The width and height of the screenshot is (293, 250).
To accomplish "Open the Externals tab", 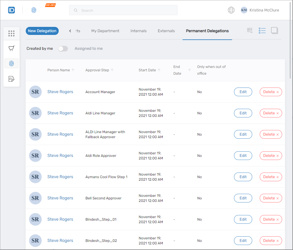I will (x=166, y=31).
